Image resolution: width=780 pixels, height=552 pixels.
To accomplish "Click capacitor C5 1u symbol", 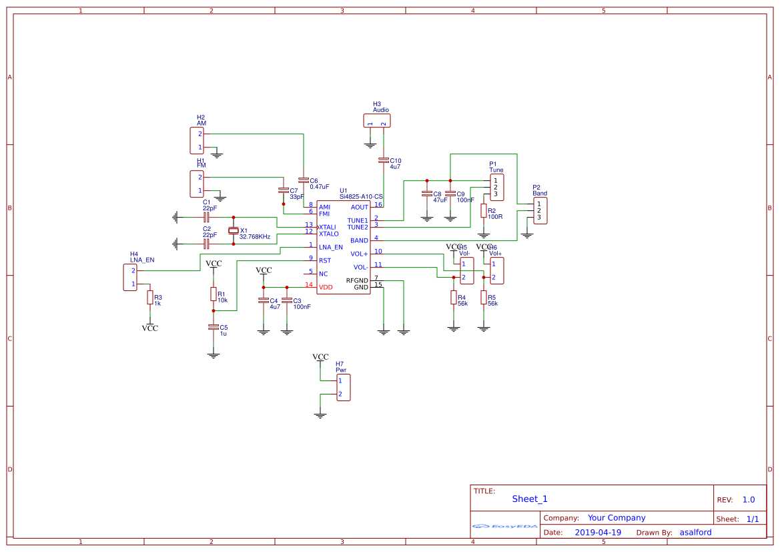I will [214, 327].
